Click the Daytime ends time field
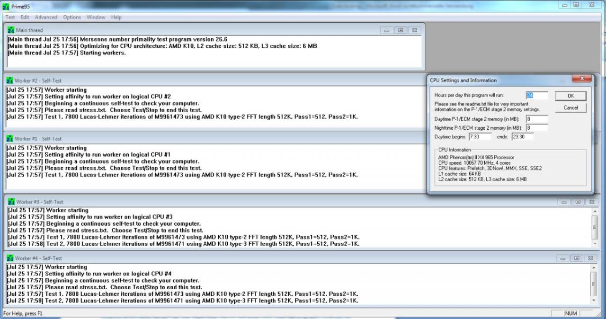This screenshot has width=606, height=319. tap(523, 137)
